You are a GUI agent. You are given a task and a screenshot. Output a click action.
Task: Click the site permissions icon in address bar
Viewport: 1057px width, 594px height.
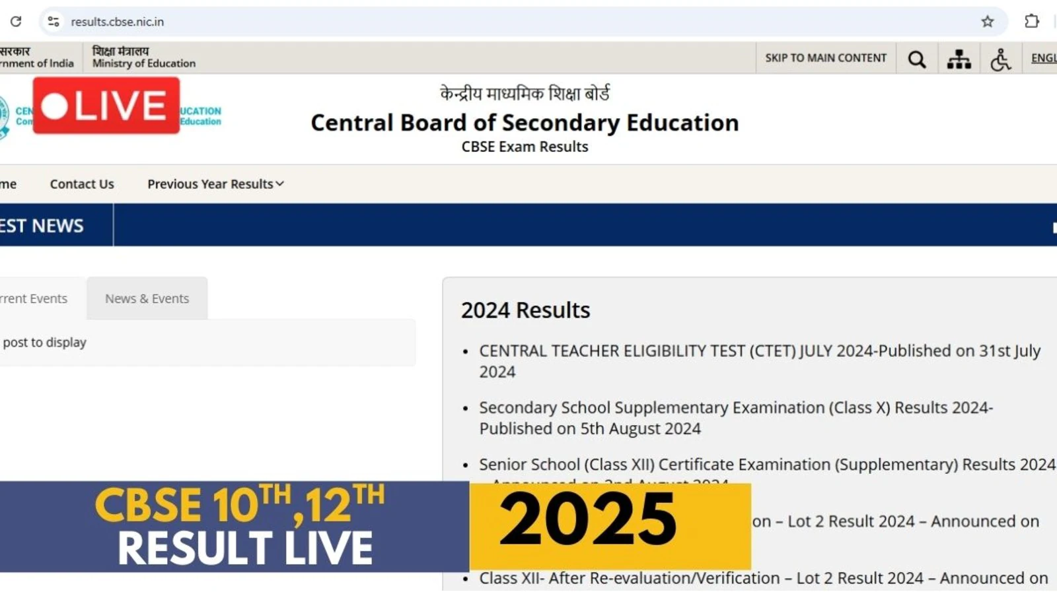pos(53,21)
